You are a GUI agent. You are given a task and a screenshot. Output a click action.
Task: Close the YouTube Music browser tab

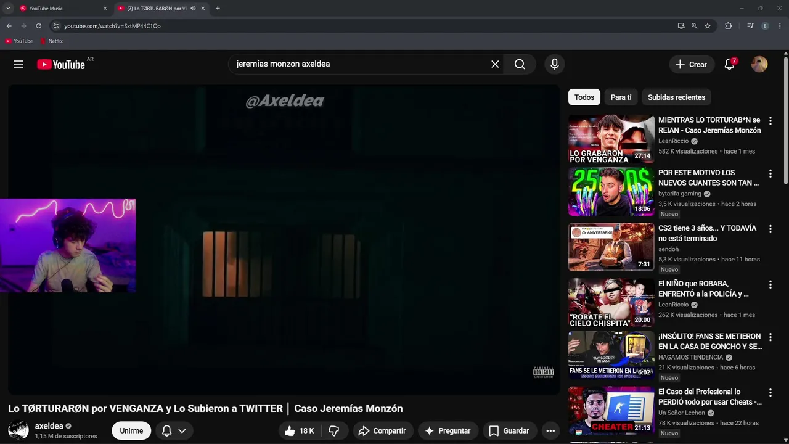click(x=105, y=9)
